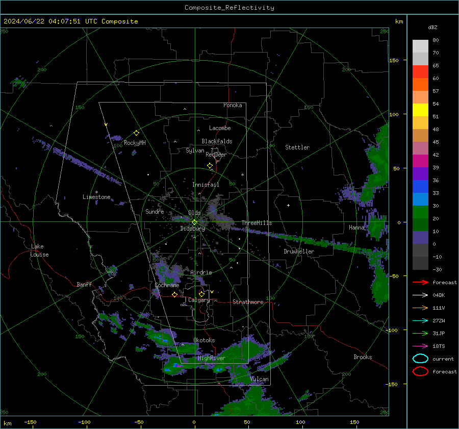The image size is (459, 429).
Task: Click the Drumheller label
Action: 299,251
